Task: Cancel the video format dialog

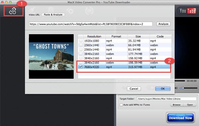Action: [x=134, y=89]
